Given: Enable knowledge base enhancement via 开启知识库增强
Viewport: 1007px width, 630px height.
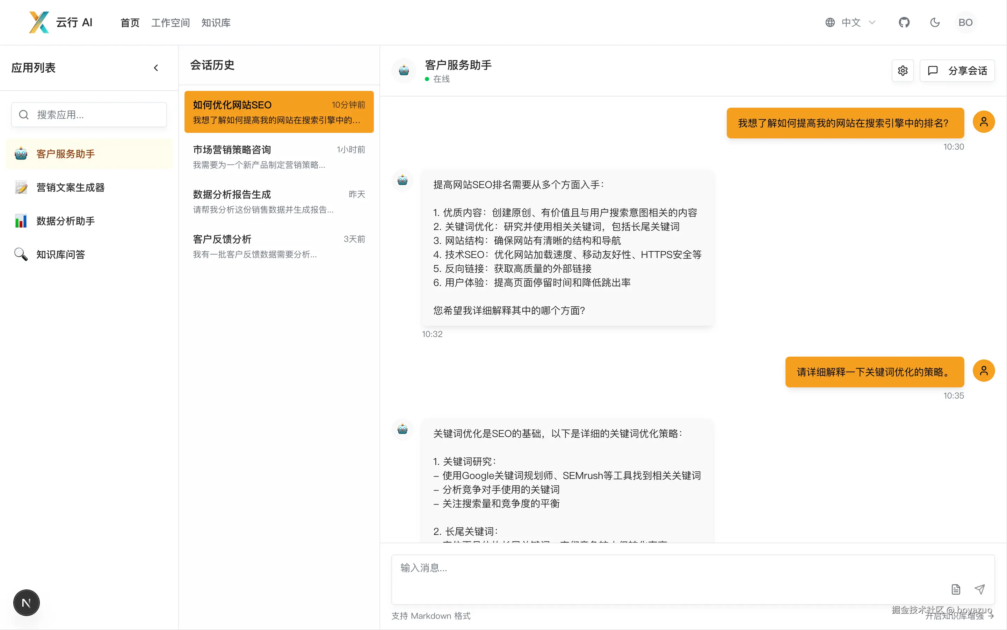Looking at the screenshot, I should [958, 617].
